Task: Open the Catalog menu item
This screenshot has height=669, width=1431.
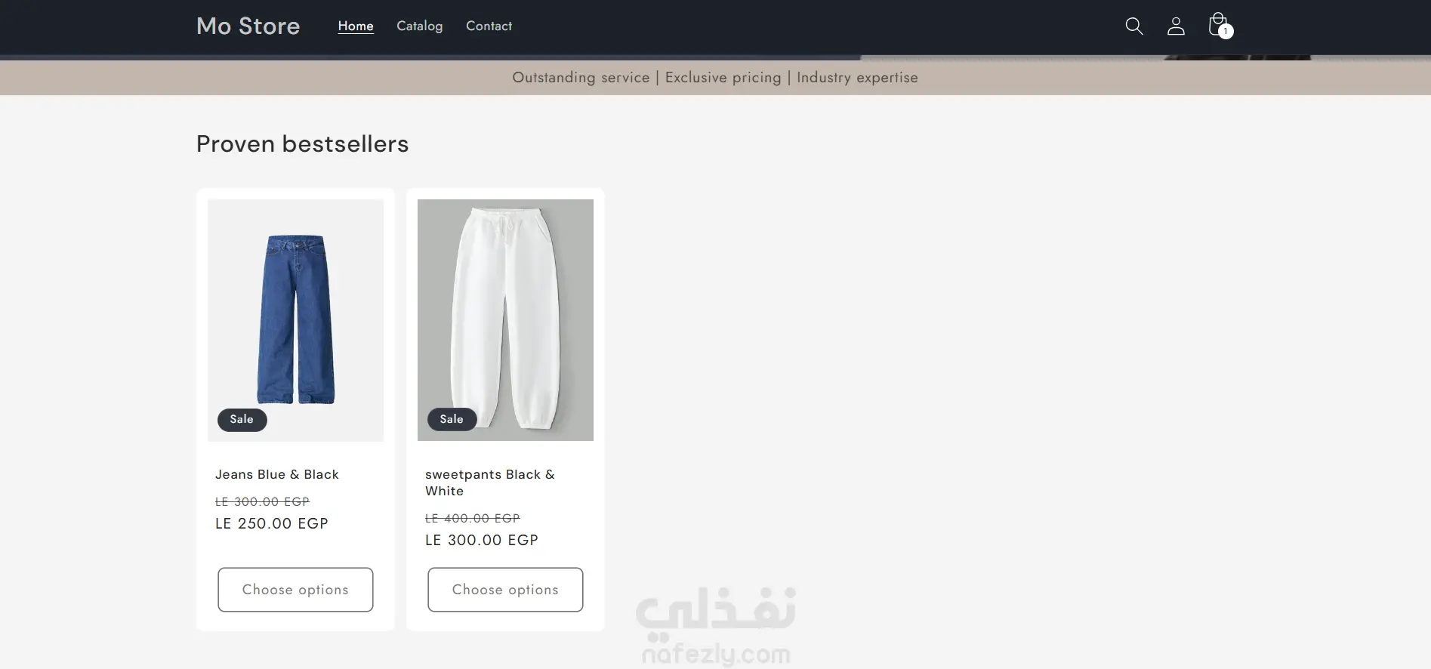Action: (x=420, y=26)
